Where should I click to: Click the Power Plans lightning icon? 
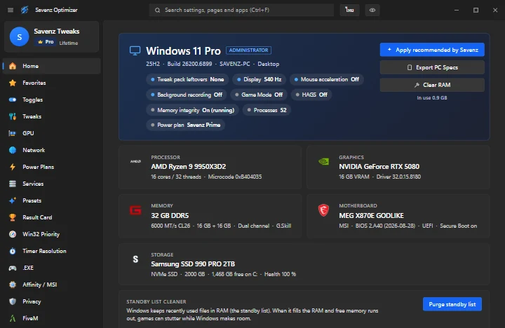13,167
